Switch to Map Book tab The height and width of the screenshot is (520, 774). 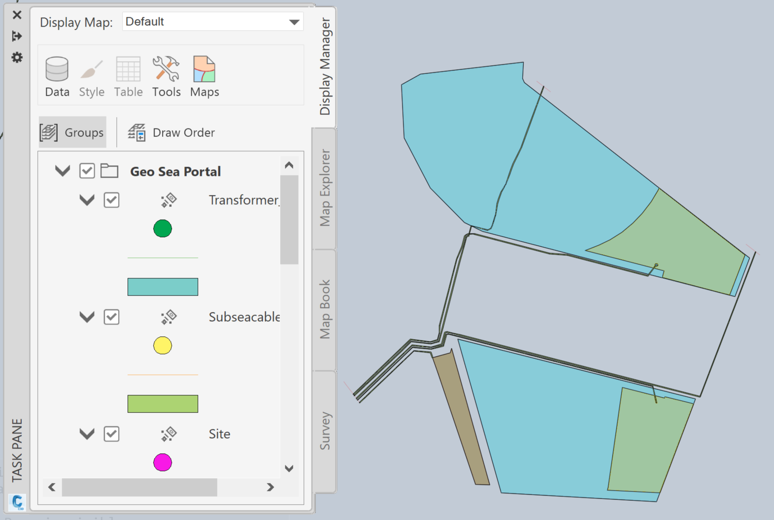pyautogui.click(x=325, y=309)
